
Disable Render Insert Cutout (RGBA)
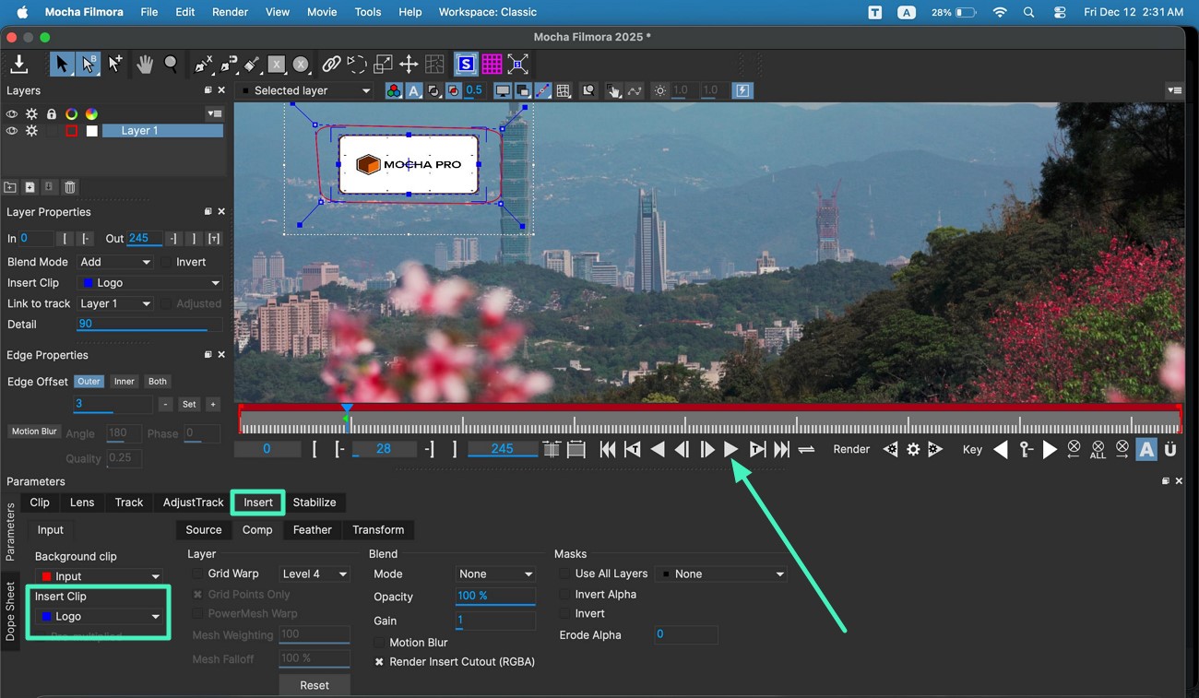pyautogui.click(x=380, y=661)
